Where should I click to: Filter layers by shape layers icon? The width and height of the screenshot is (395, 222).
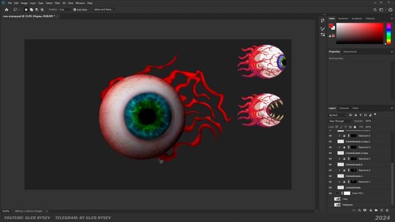pos(365,115)
